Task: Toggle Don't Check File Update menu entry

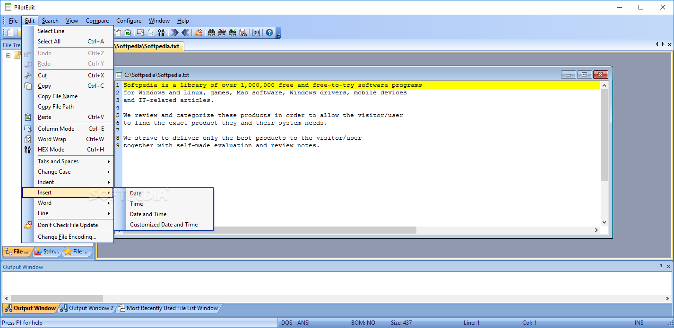Action: click(68, 225)
